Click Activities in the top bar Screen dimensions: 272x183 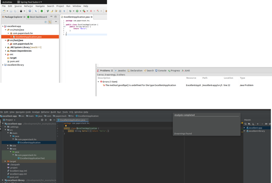(7, 2)
